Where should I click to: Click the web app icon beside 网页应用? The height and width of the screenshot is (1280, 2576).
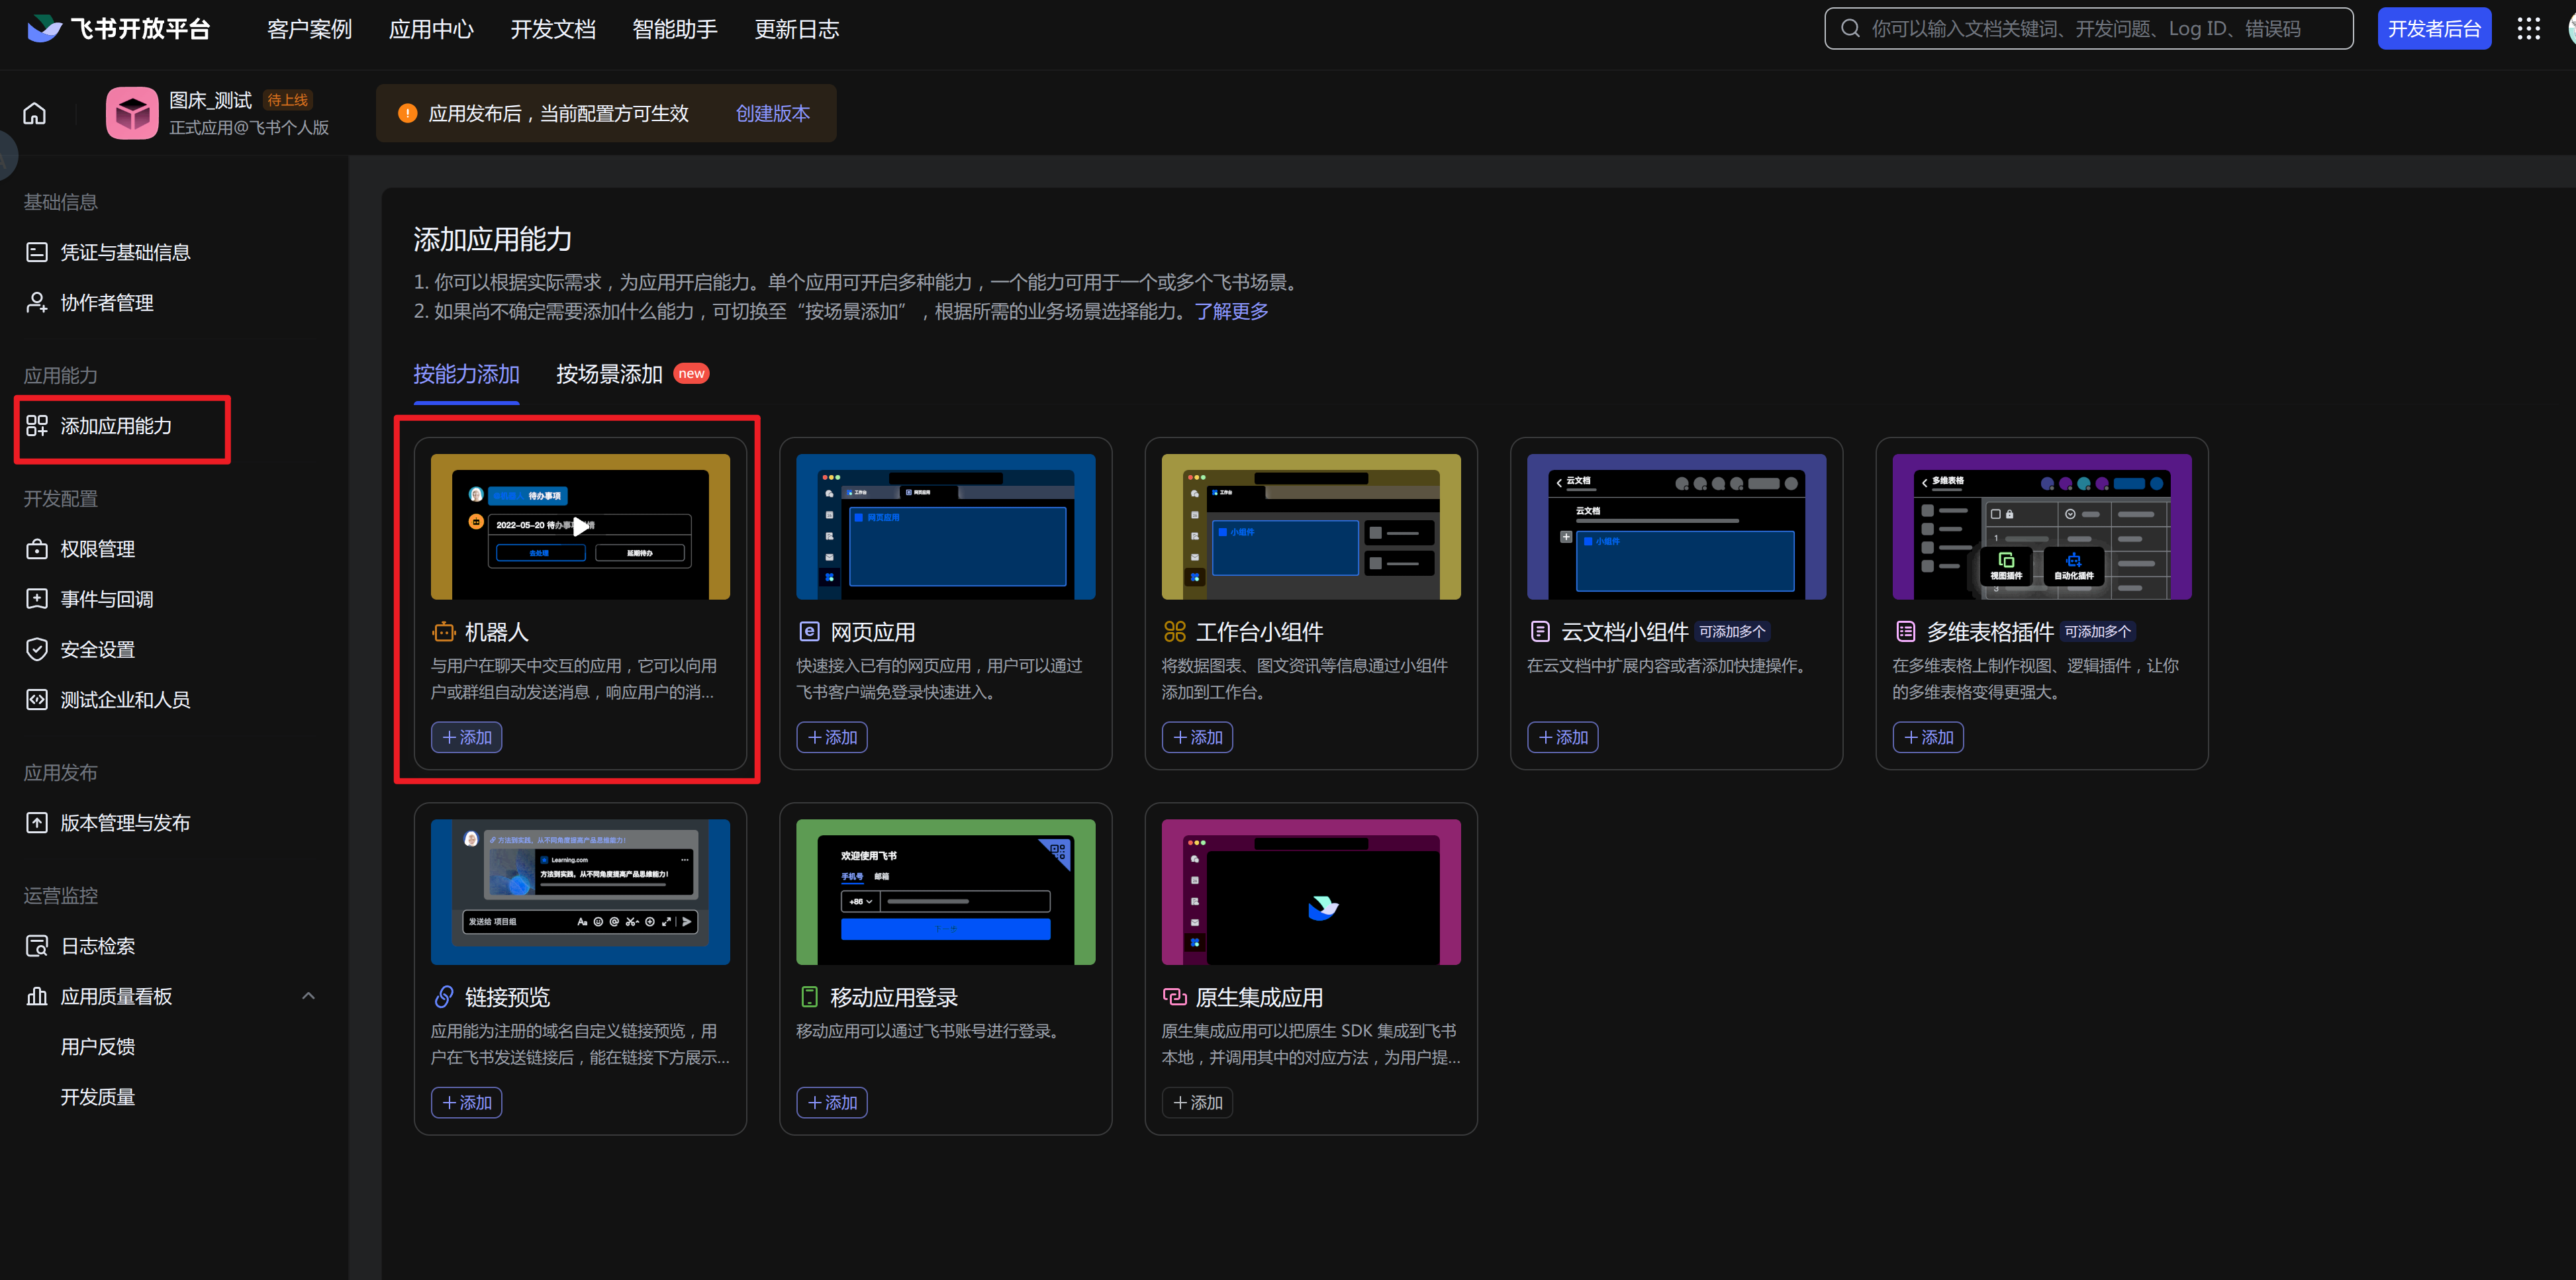(x=809, y=631)
